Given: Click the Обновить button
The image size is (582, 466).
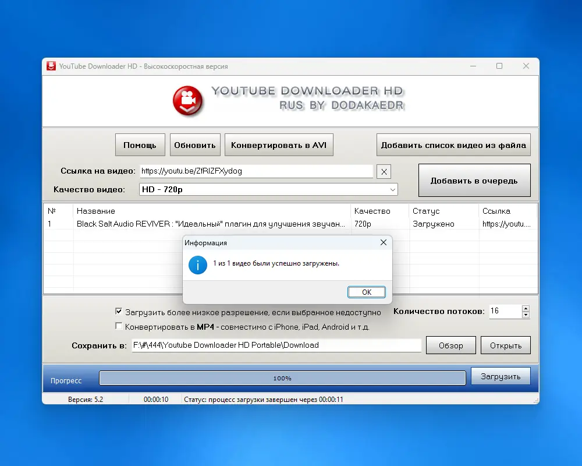Looking at the screenshot, I should click(x=195, y=145).
